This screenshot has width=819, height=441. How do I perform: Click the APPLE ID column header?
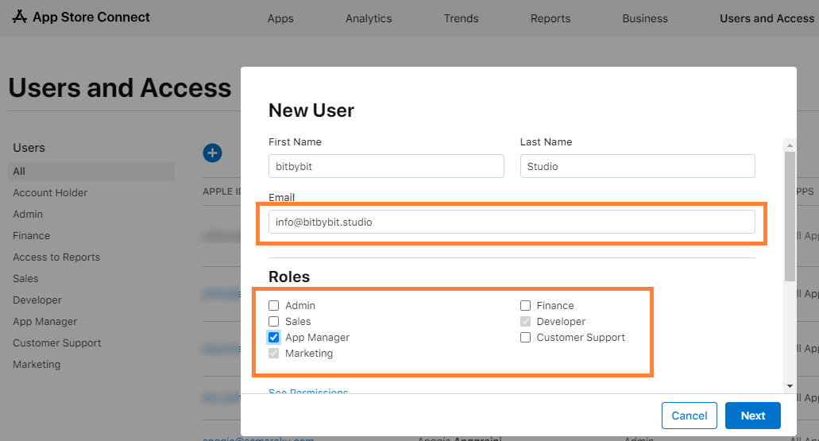pyautogui.click(x=222, y=191)
